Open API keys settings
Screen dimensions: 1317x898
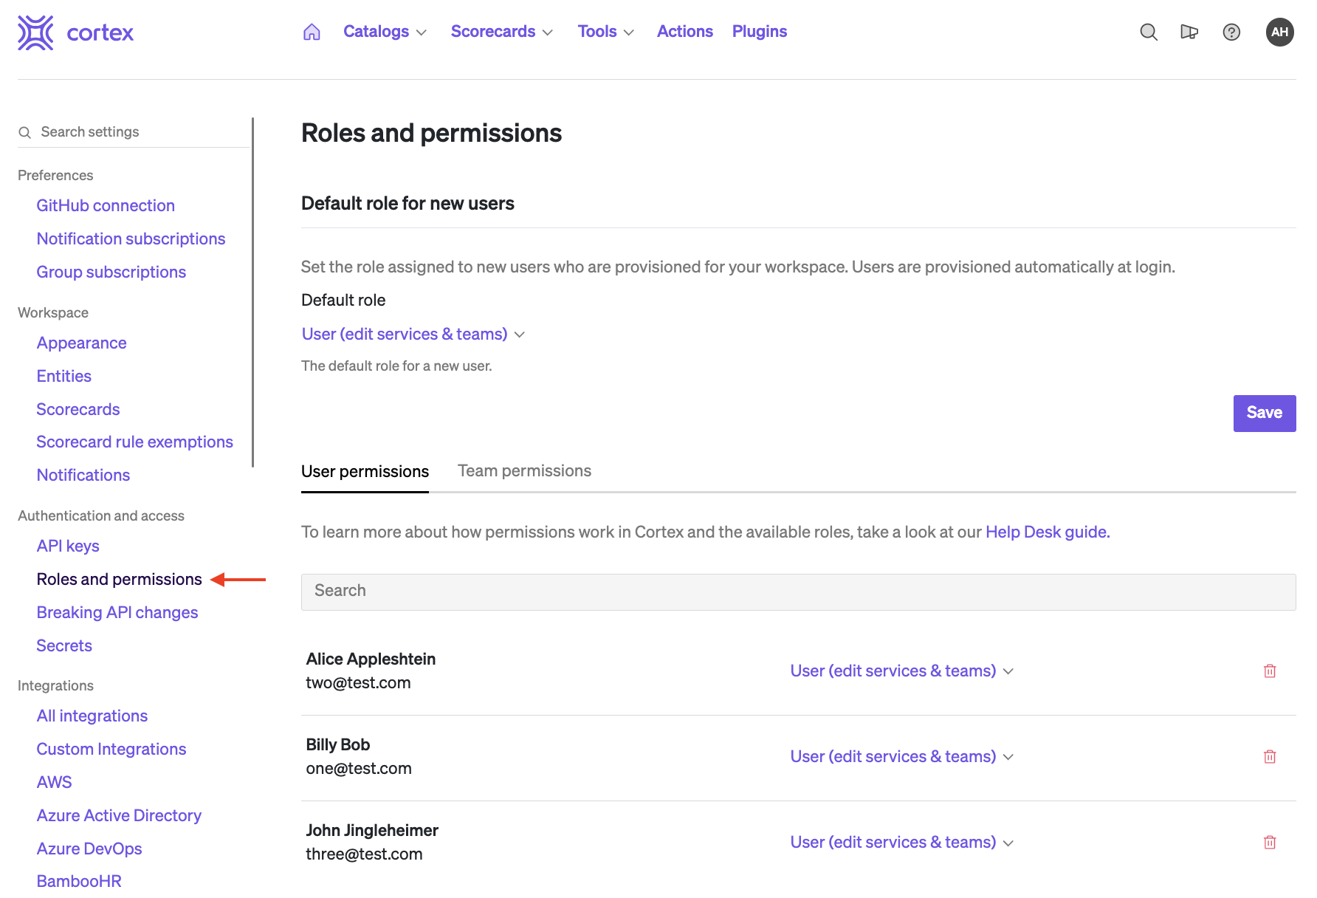[x=67, y=546]
